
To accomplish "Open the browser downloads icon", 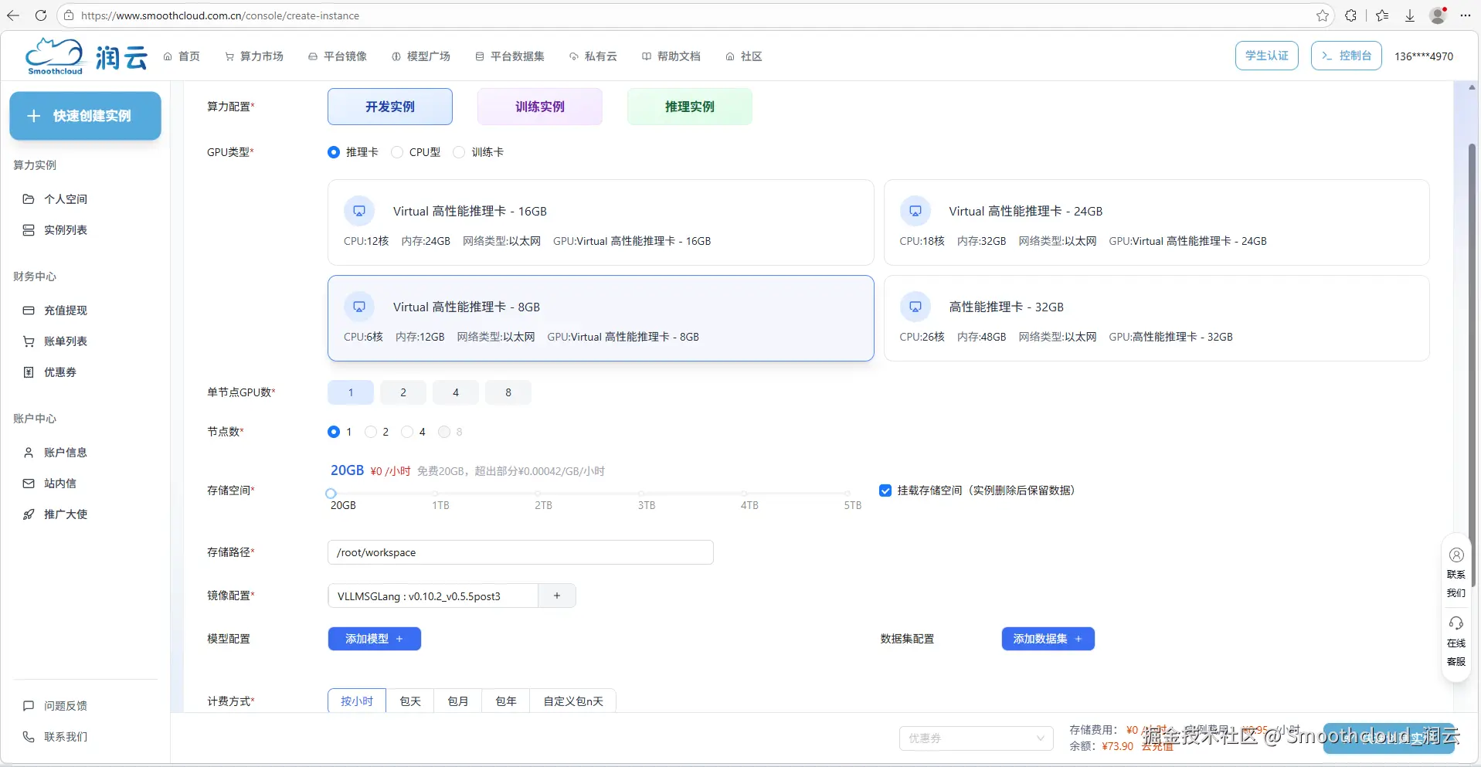I will pos(1410,15).
